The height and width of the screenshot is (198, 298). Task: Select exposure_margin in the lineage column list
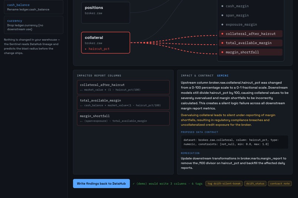click(x=241, y=24)
